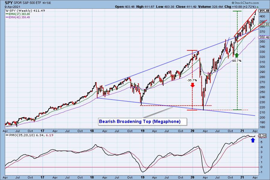The width and height of the screenshot is (270, 180).
Task: Click the 200 price axis label
Action: (x=262, y=117)
